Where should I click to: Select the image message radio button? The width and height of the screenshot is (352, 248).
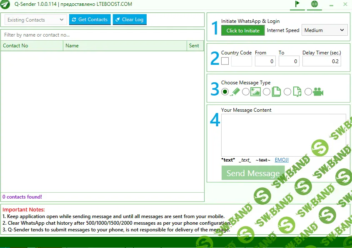point(246,92)
